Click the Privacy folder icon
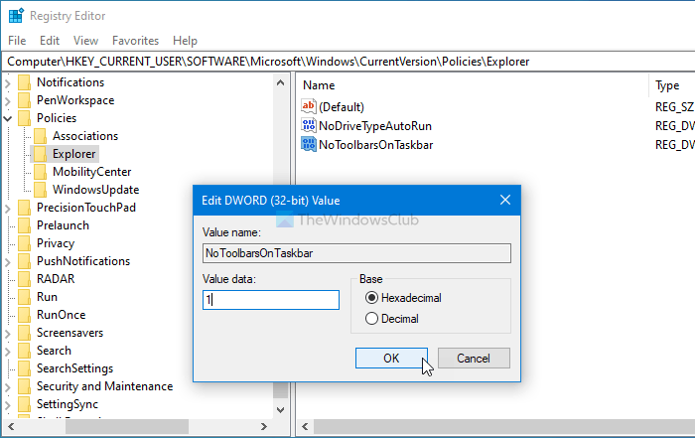The width and height of the screenshot is (695, 438). pos(25,243)
